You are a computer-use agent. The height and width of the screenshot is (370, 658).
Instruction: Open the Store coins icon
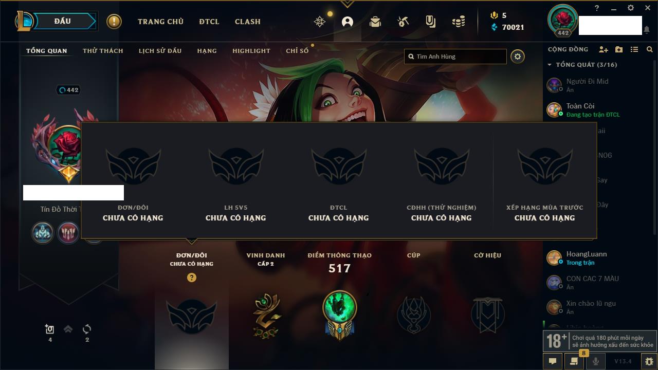point(459,22)
